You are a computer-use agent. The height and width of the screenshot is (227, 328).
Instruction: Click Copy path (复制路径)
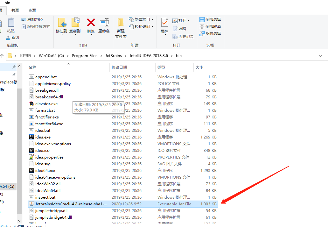pyautogui.click(x=32, y=20)
